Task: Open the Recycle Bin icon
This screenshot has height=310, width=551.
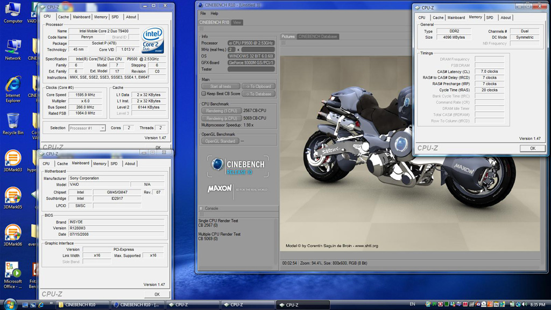Action: click(13, 122)
